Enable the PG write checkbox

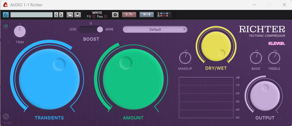coord(94,17)
